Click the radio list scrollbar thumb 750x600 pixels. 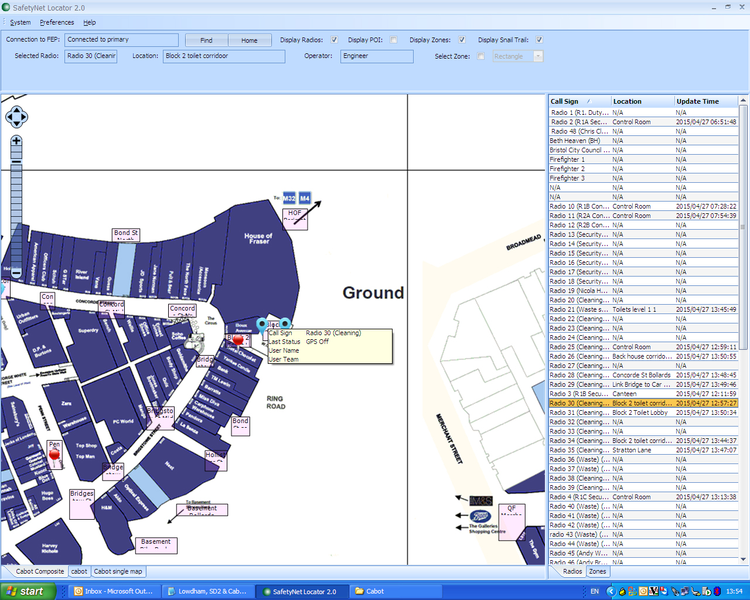click(743, 227)
